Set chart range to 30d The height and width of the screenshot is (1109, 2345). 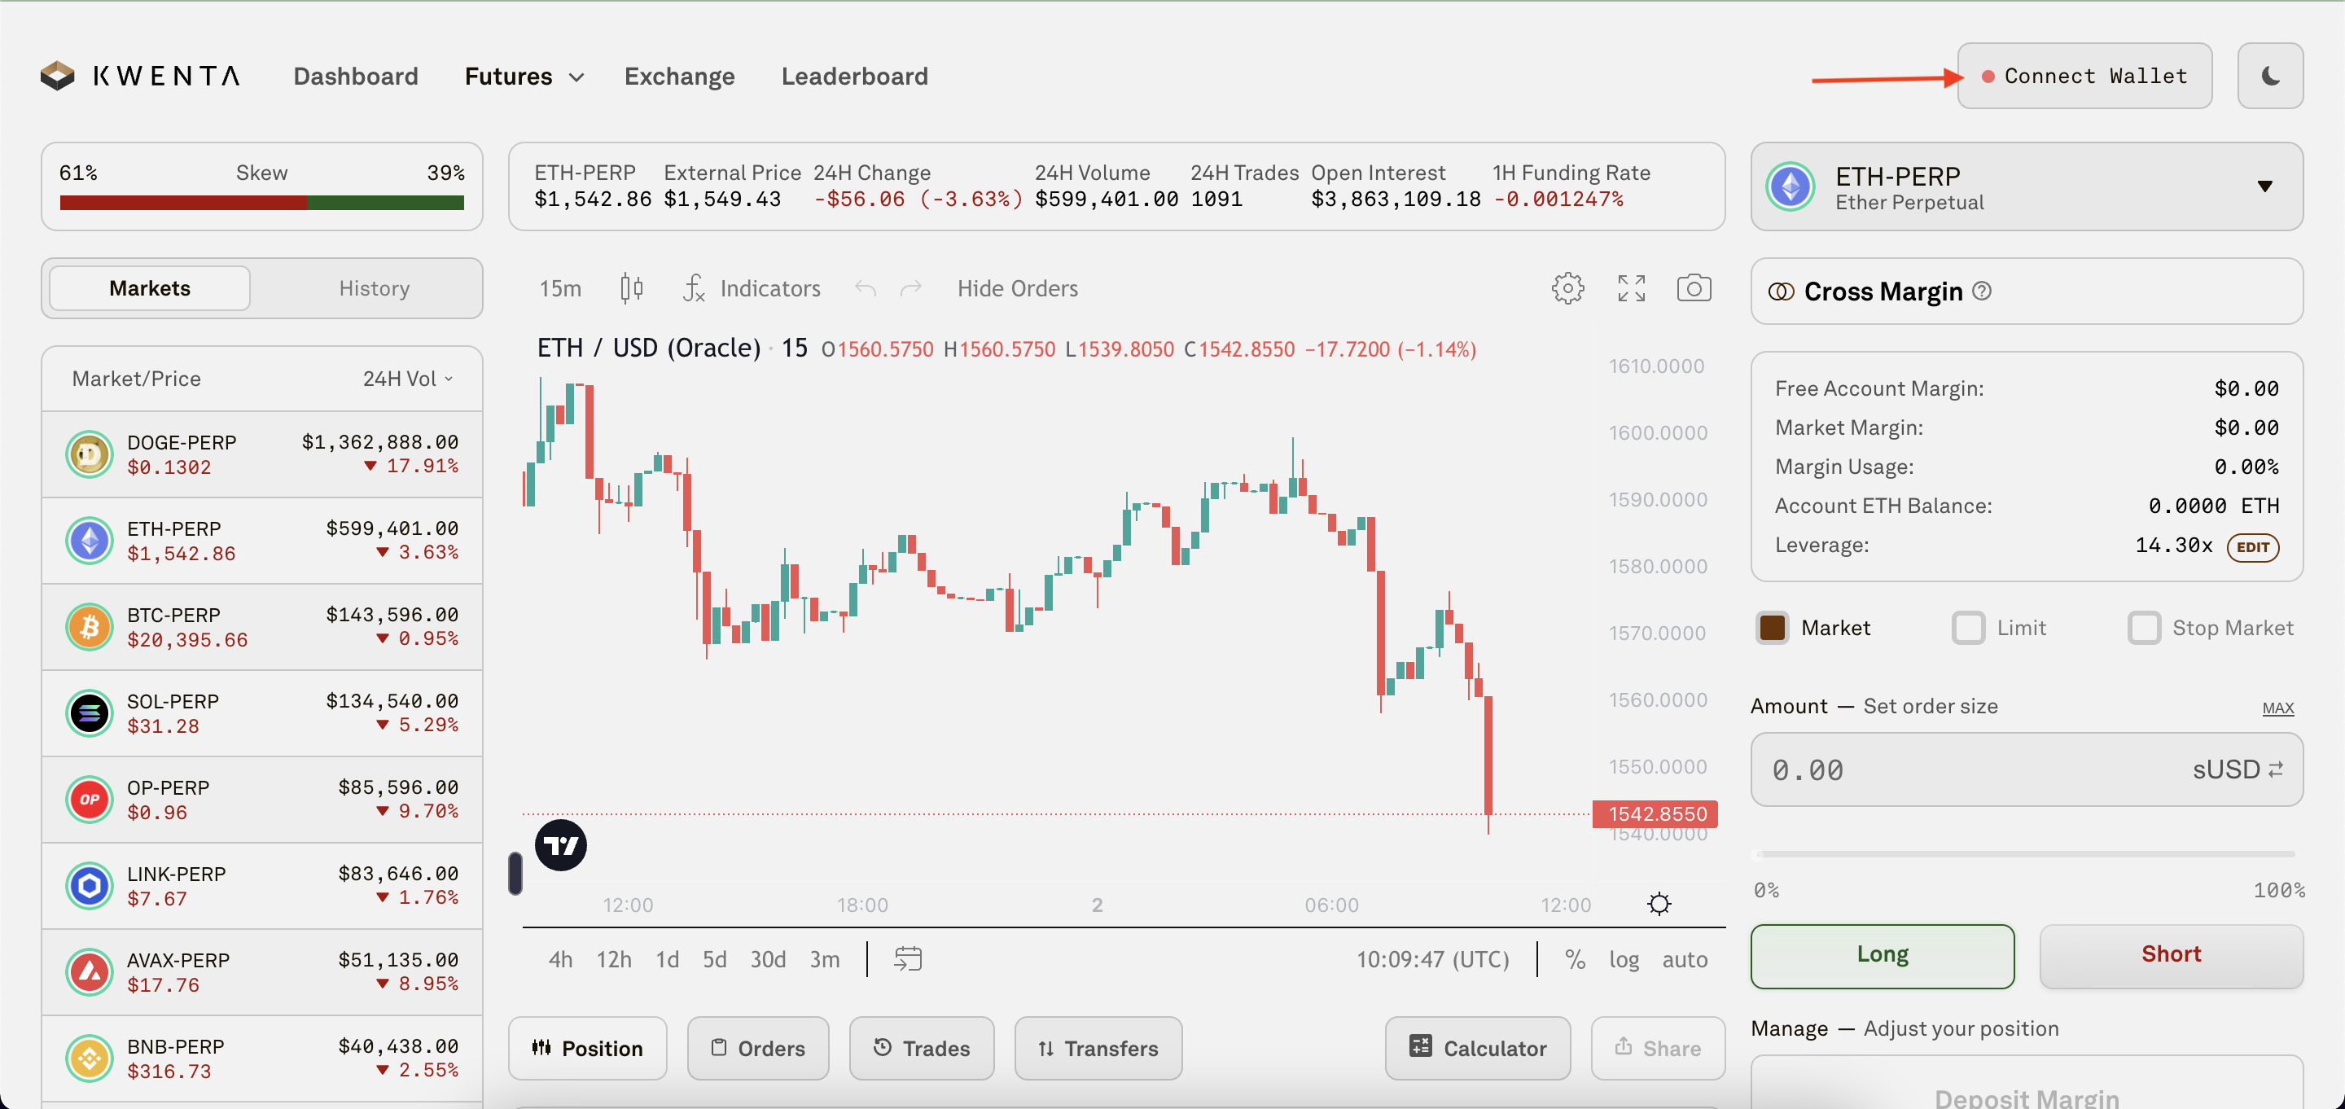[767, 960]
